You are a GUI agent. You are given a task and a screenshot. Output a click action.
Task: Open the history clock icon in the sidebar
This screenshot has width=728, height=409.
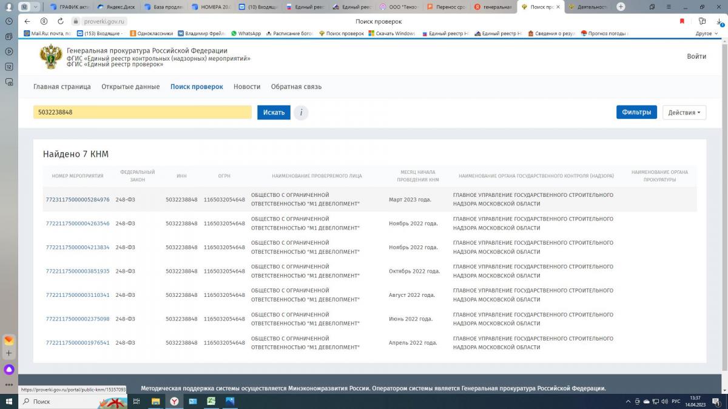pos(8,21)
